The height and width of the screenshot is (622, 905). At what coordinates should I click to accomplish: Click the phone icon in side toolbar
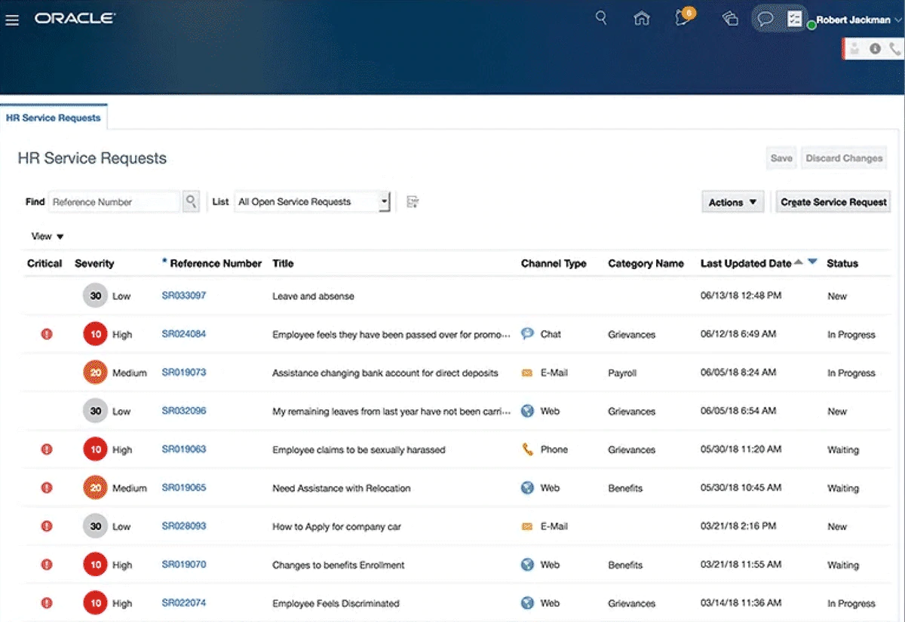pyautogui.click(x=894, y=48)
